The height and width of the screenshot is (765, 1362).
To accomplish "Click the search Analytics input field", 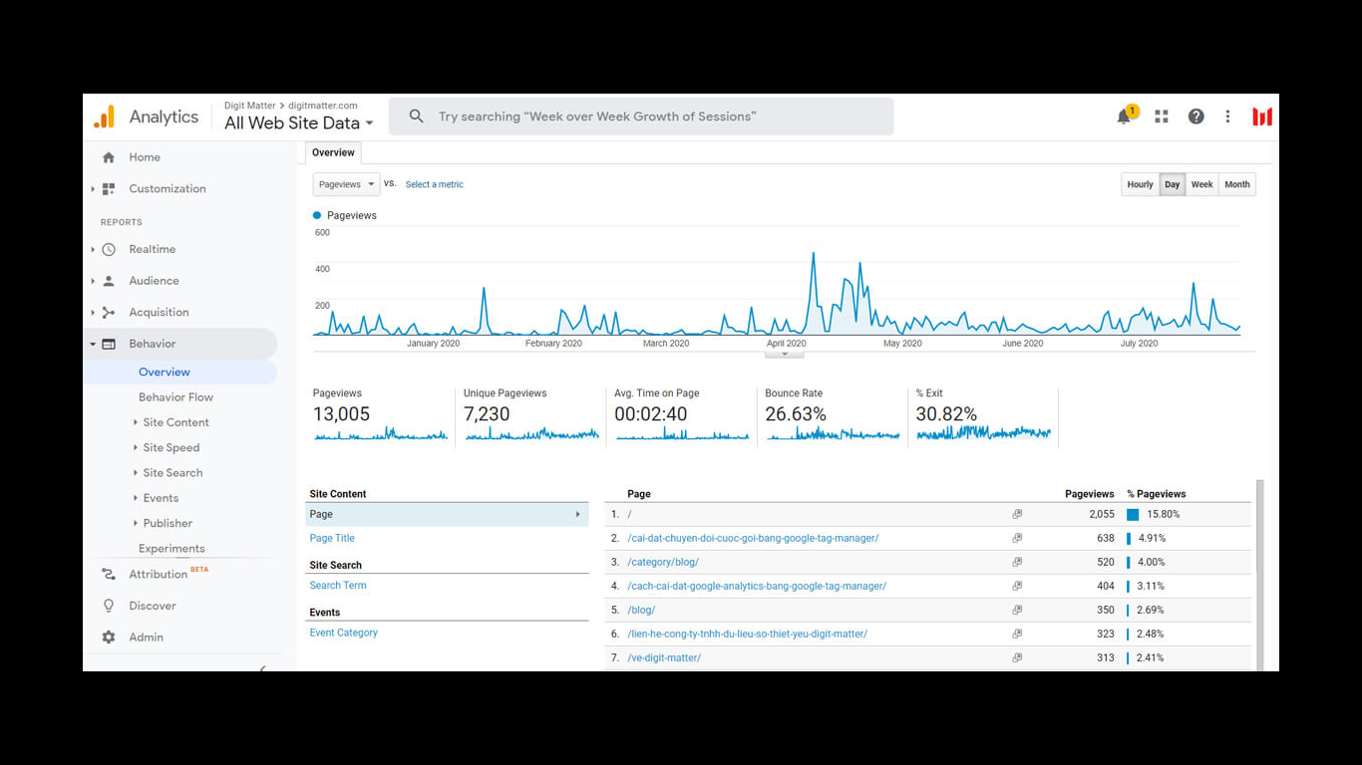I will click(x=641, y=117).
